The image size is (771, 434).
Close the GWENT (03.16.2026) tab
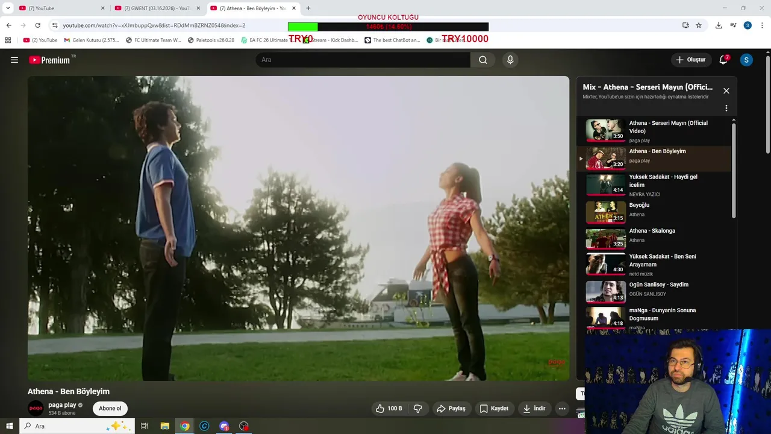pyautogui.click(x=198, y=8)
